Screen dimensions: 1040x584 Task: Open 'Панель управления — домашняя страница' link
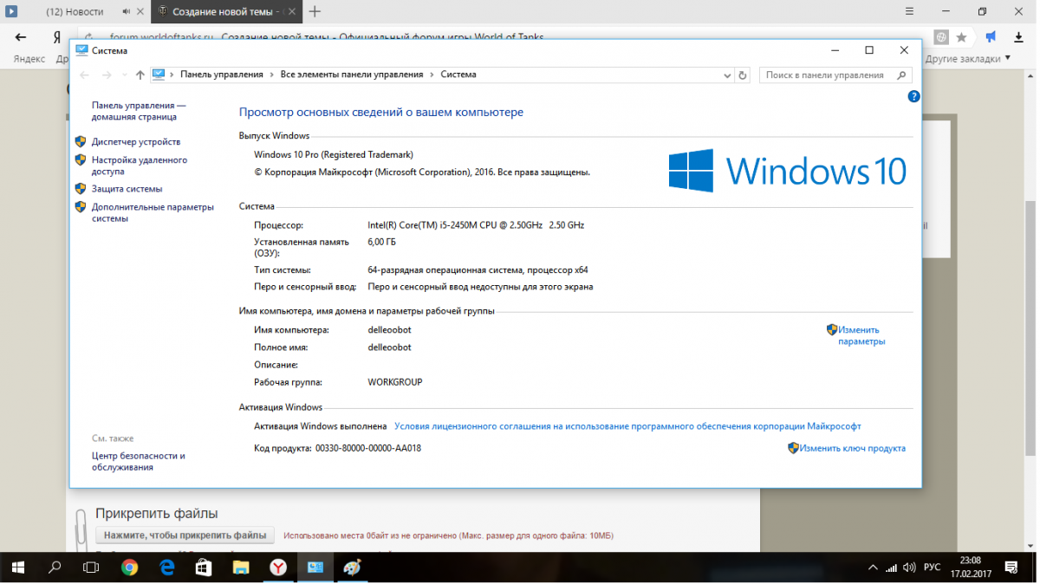[x=139, y=111]
